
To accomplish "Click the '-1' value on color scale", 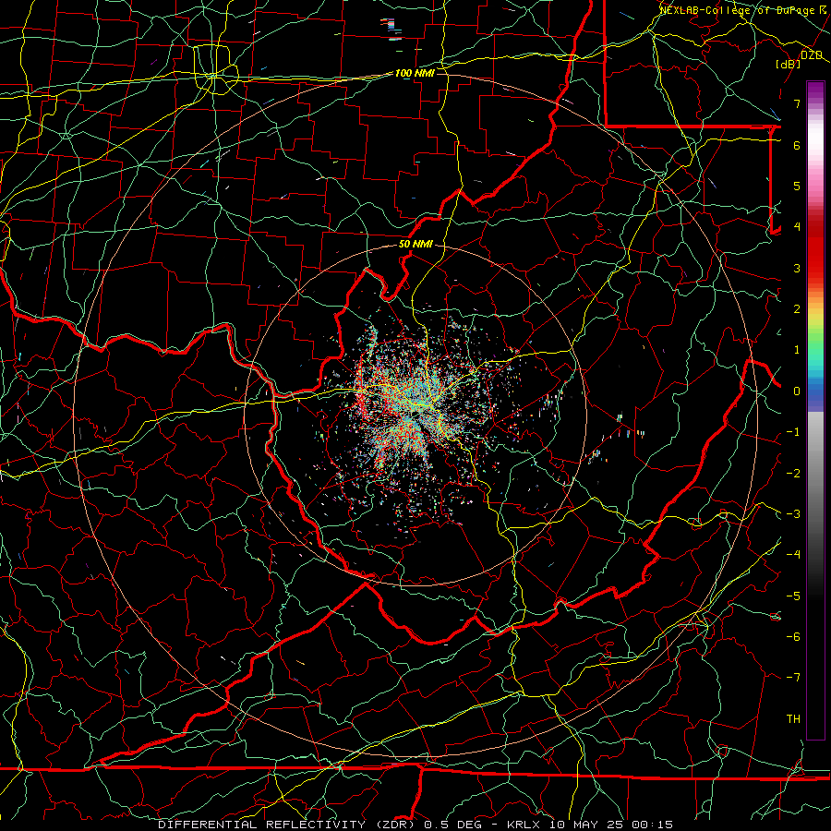I will [x=793, y=432].
